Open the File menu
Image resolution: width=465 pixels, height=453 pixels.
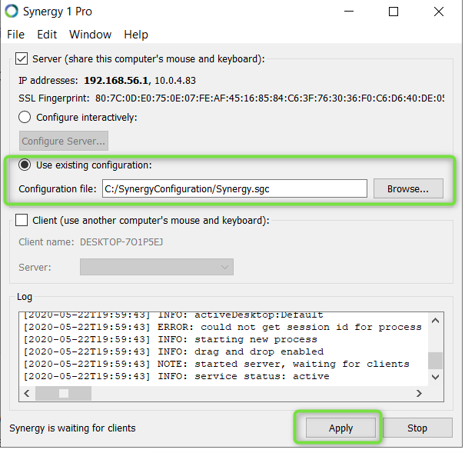coord(15,35)
